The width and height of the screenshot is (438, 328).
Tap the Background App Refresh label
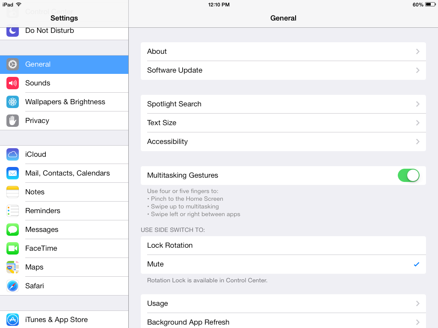tap(188, 322)
